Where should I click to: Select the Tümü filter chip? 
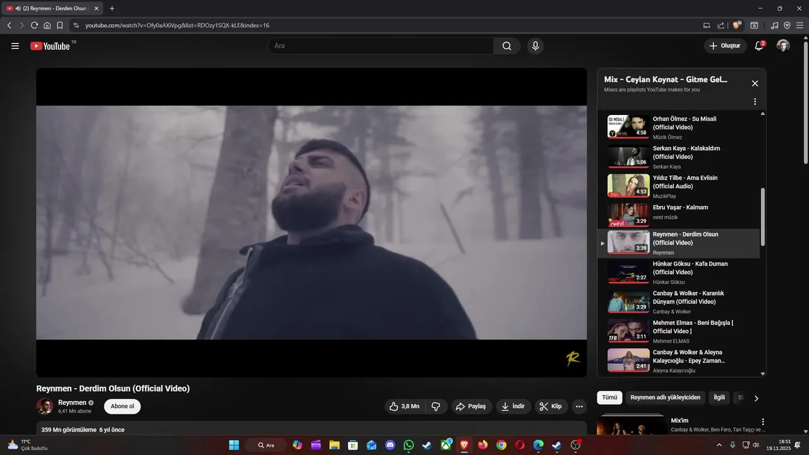point(609,397)
